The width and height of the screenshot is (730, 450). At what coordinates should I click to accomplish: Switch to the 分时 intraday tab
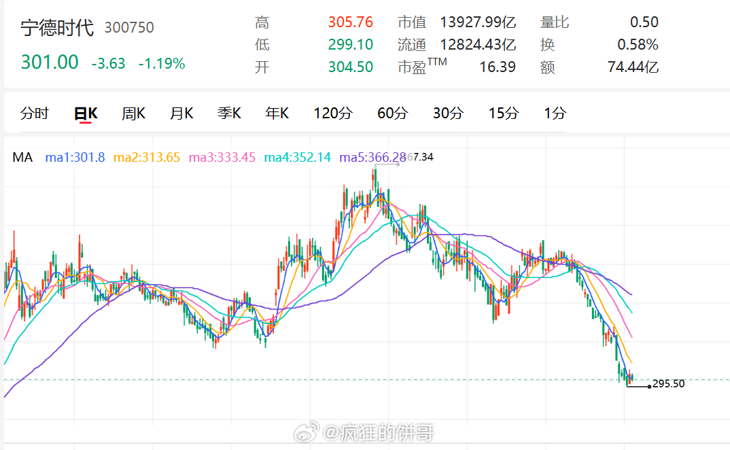click(35, 114)
